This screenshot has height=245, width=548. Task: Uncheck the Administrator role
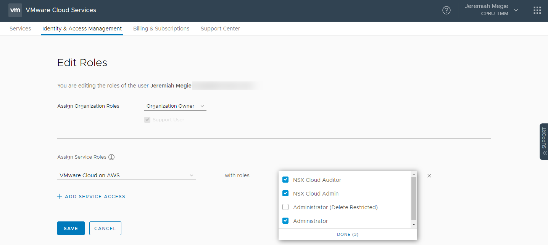click(x=285, y=221)
